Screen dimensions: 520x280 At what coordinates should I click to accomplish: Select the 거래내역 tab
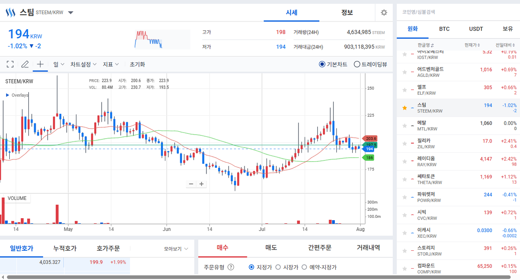coord(368,247)
